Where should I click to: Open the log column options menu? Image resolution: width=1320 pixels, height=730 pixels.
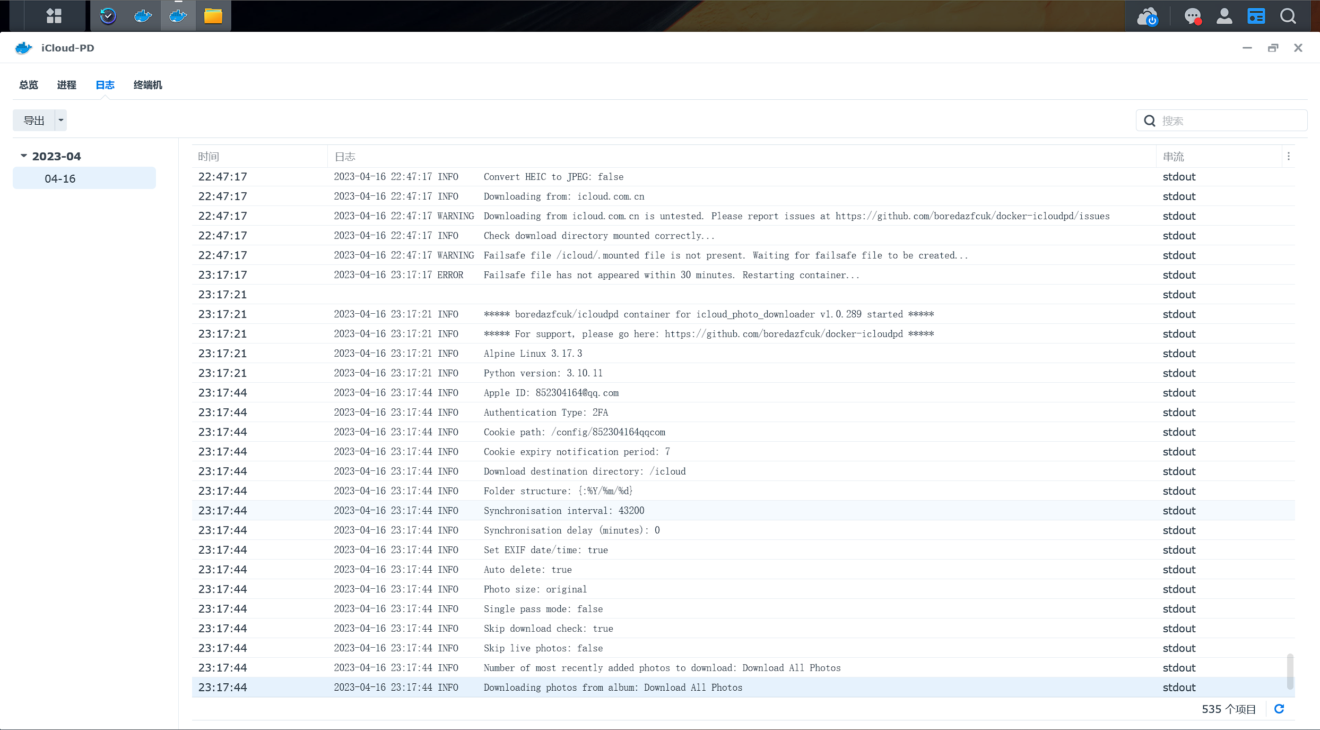(1289, 156)
